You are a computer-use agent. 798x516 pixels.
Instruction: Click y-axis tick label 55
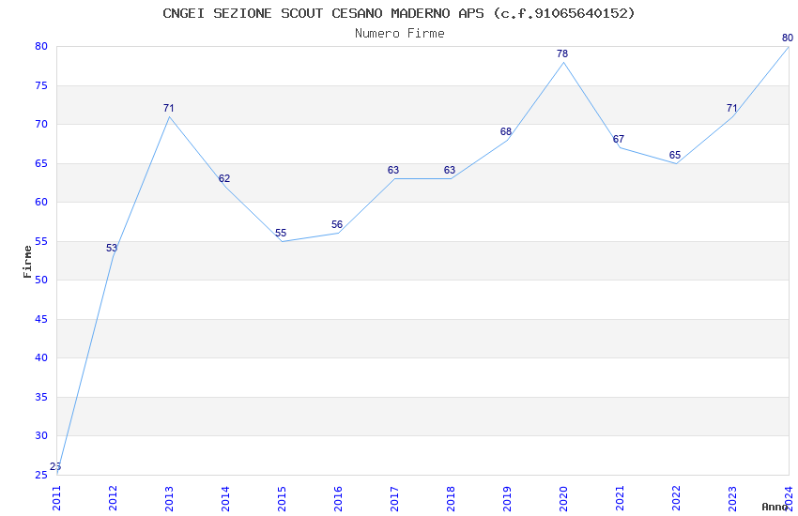pos(41,241)
